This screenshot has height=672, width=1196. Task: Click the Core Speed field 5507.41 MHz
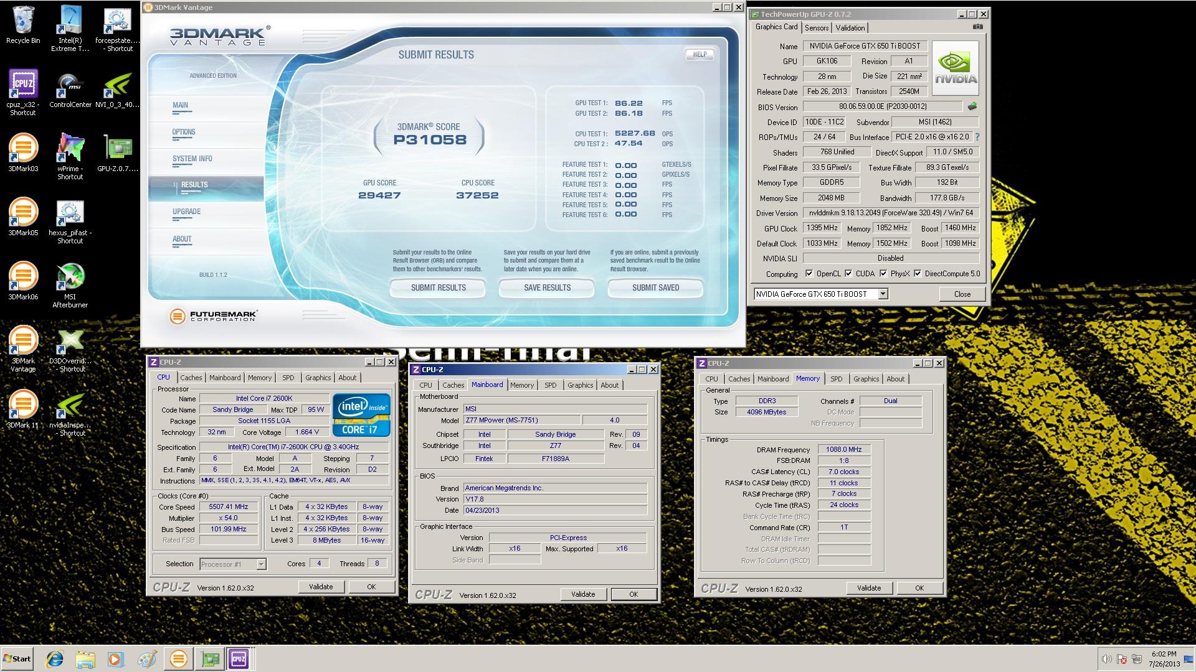tap(228, 507)
